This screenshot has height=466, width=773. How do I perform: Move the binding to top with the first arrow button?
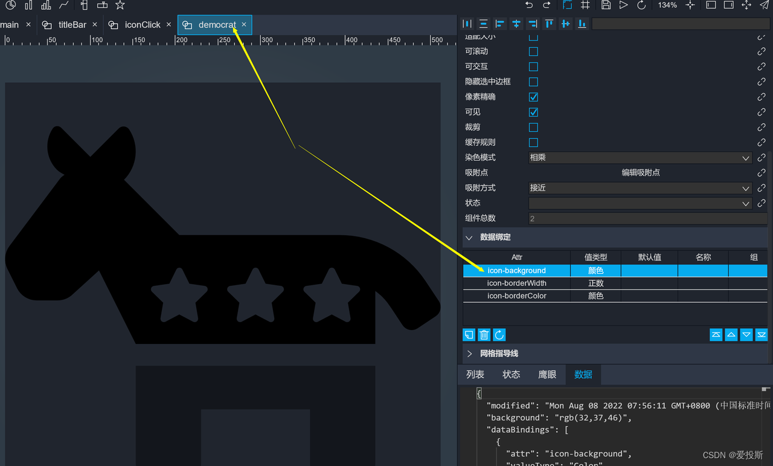[x=716, y=335]
